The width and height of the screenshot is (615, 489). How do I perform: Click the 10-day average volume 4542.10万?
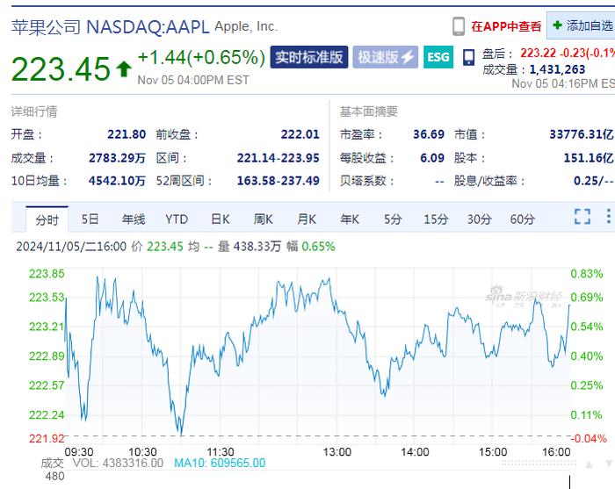(x=117, y=181)
